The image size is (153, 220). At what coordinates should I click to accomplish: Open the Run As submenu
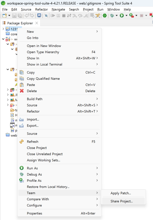59,168
